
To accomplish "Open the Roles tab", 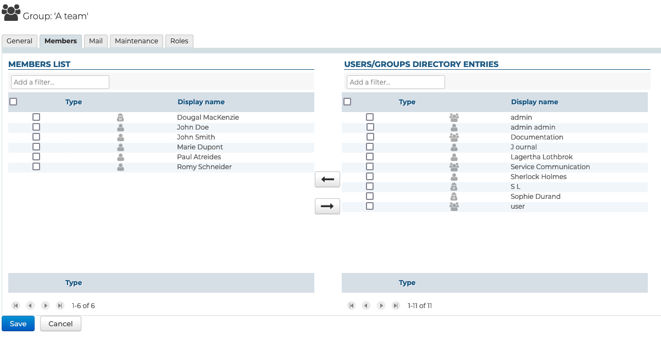I will (x=179, y=41).
